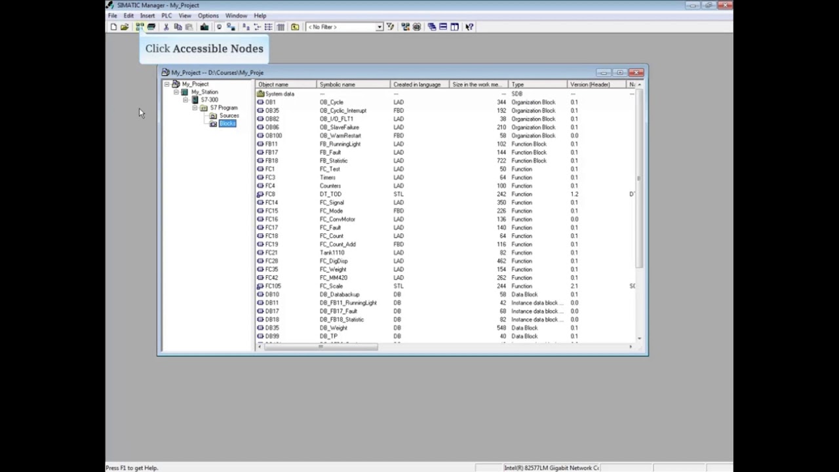The image size is (839, 472).
Task: Select the OB35 block row
Action: click(444, 111)
